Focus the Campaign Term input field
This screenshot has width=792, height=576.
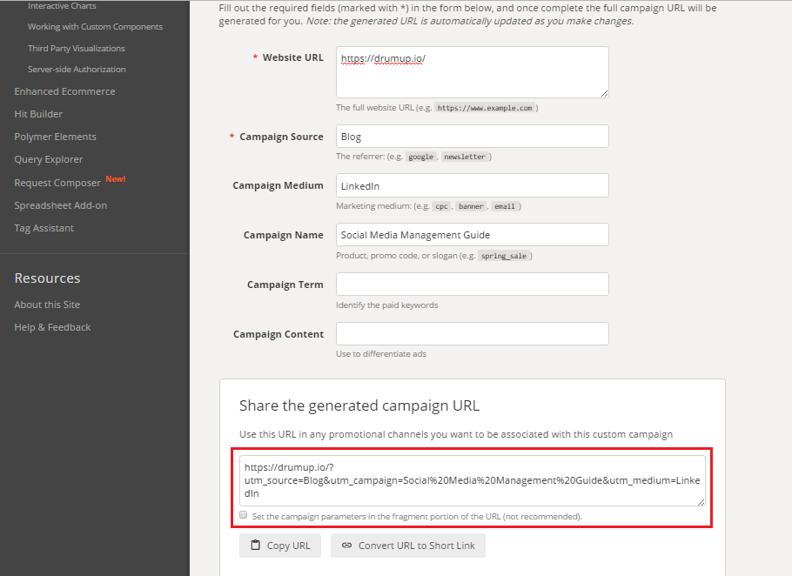(x=473, y=285)
